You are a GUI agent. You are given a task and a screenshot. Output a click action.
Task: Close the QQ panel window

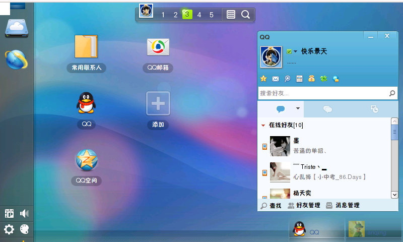coord(387,36)
